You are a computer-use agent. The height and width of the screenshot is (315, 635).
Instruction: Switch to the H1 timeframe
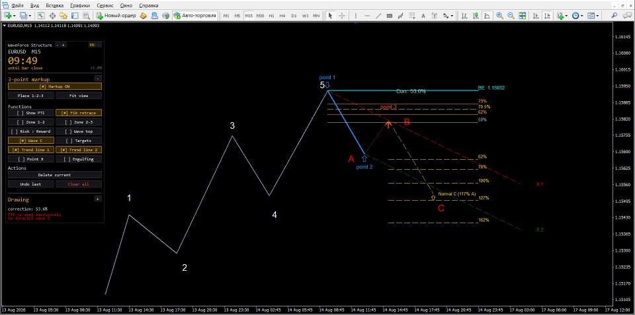[271, 15]
